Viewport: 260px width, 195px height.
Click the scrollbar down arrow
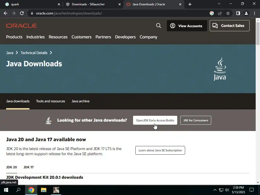pyautogui.click(x=258, y=183)
